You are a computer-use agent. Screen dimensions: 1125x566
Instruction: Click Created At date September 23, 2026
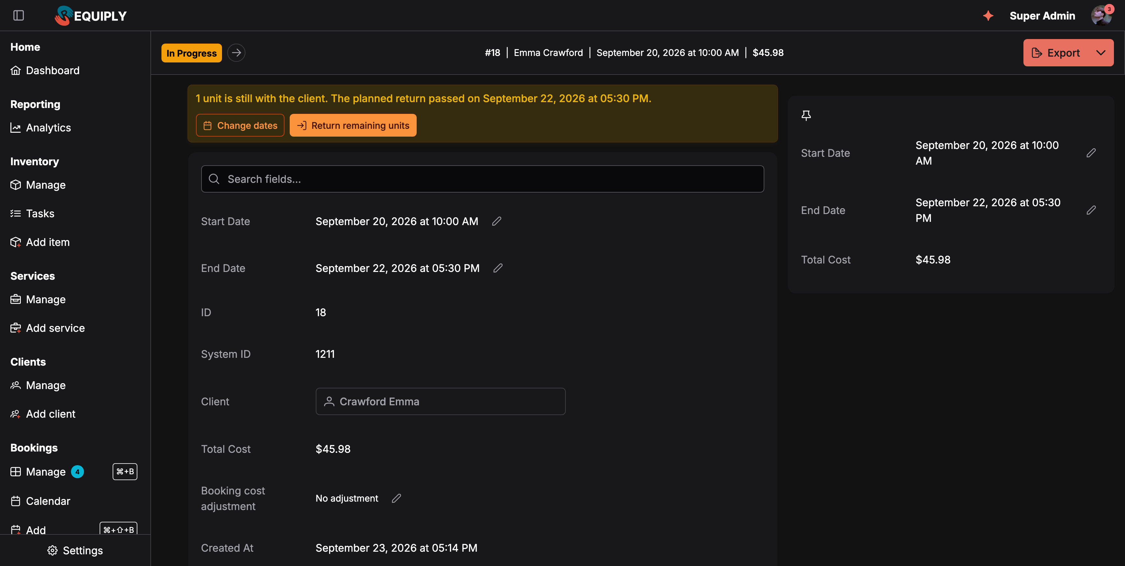coord(396,548)
